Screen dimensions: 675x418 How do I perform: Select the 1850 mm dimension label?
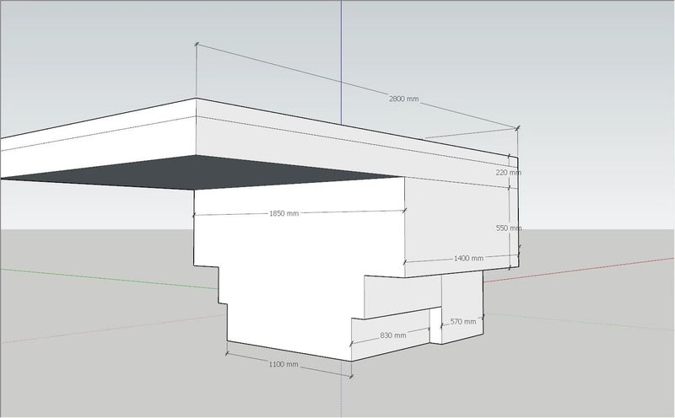(x=283, y=213)
